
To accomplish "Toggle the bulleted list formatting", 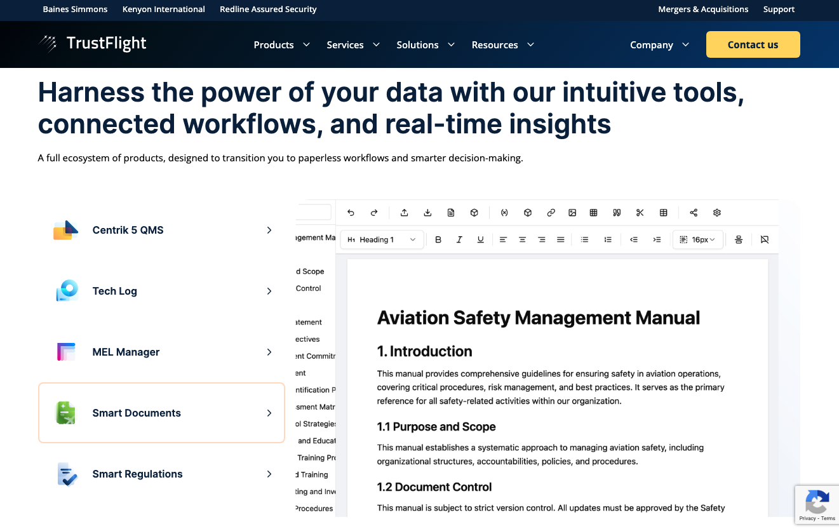I will pos(584,239).
